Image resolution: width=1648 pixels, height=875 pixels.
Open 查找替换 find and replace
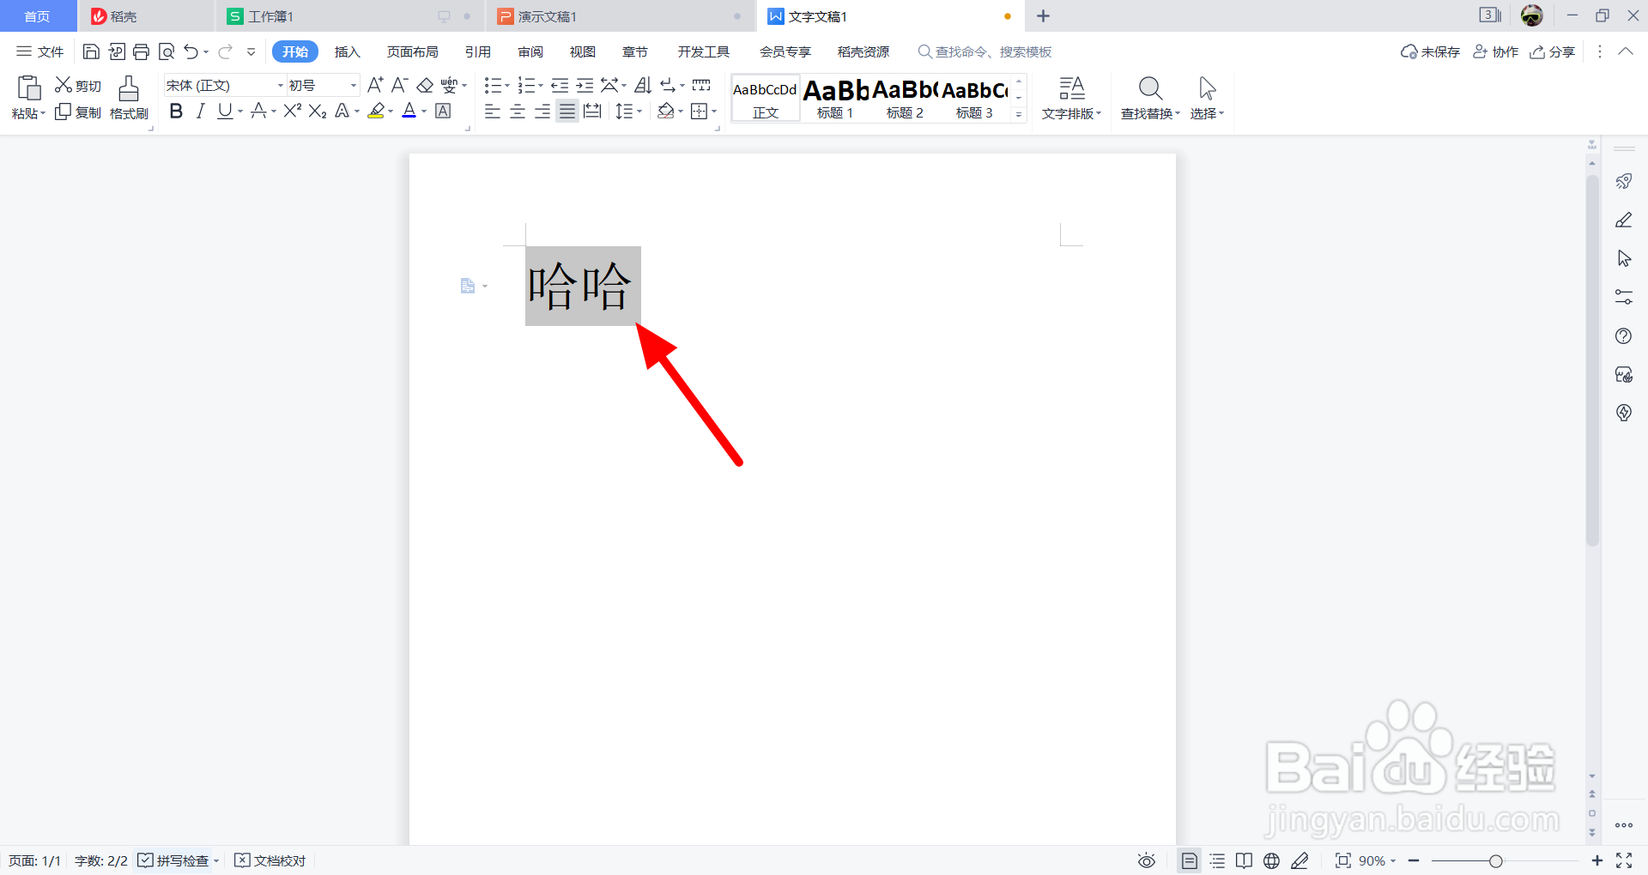pos(1150,99)
